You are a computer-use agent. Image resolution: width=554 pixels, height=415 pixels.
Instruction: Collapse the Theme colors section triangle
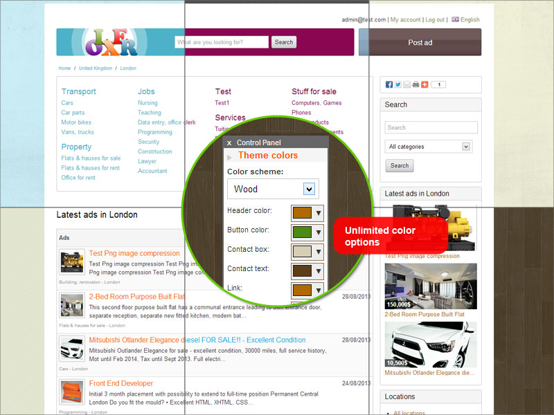[230, 157]
